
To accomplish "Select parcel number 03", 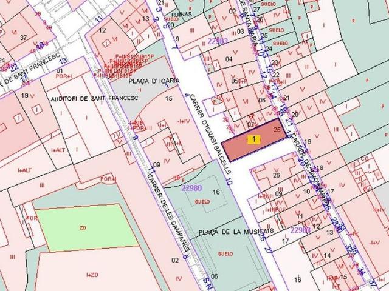I will coord(241,32).
